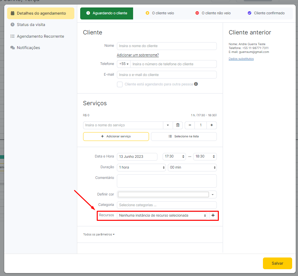This screenshot has height=276, width=298.
Task: Click previous client name Andre Guerra Teste
Action: tap(252, 44)
